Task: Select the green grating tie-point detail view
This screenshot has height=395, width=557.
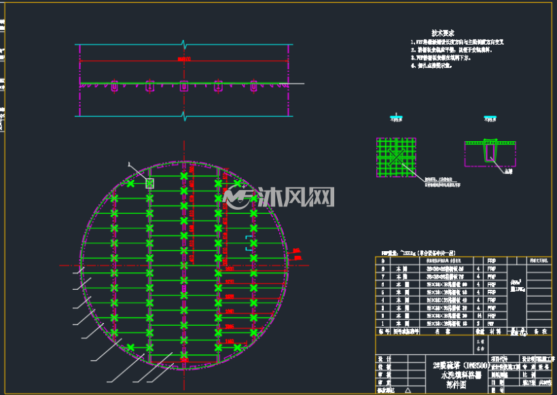Action: coord(396,157)
